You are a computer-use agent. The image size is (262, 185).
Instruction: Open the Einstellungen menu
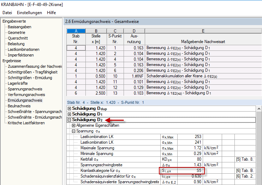[29, 13]
